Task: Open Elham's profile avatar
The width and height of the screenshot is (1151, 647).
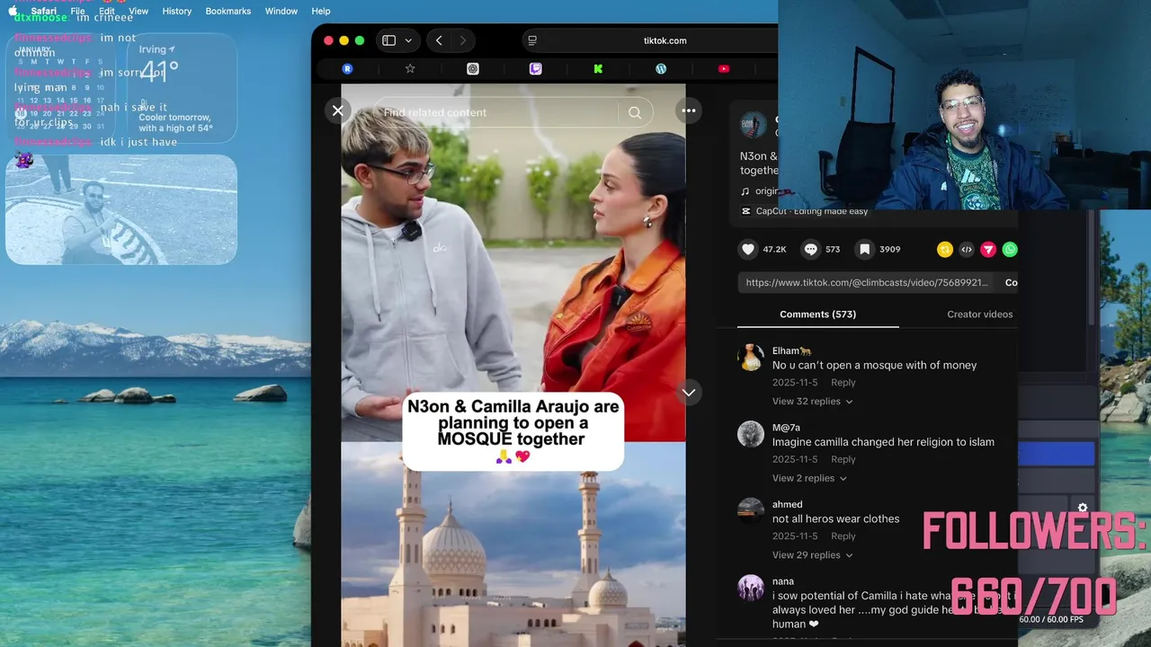Action: point(751,358)
